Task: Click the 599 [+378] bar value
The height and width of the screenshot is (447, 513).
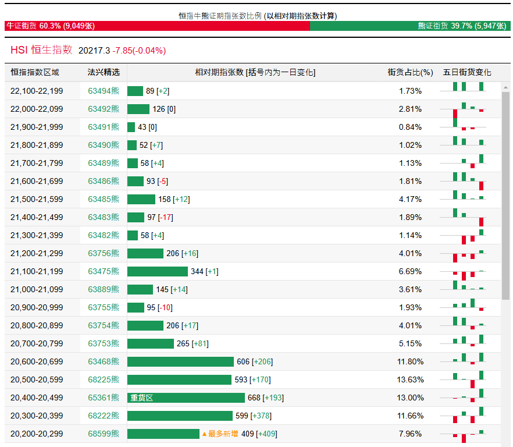Action: 254,416
